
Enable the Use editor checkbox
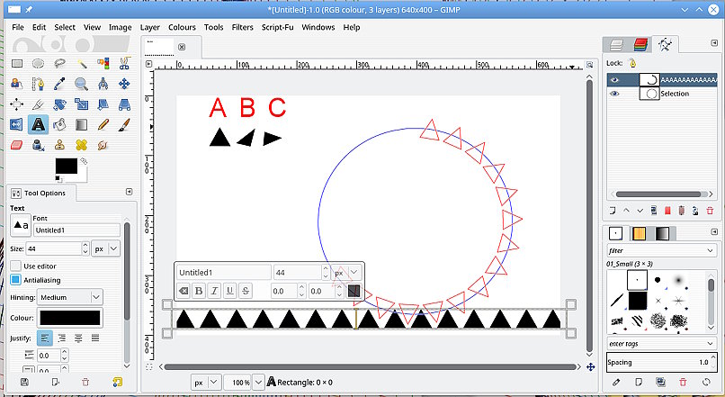pos(15,266)
